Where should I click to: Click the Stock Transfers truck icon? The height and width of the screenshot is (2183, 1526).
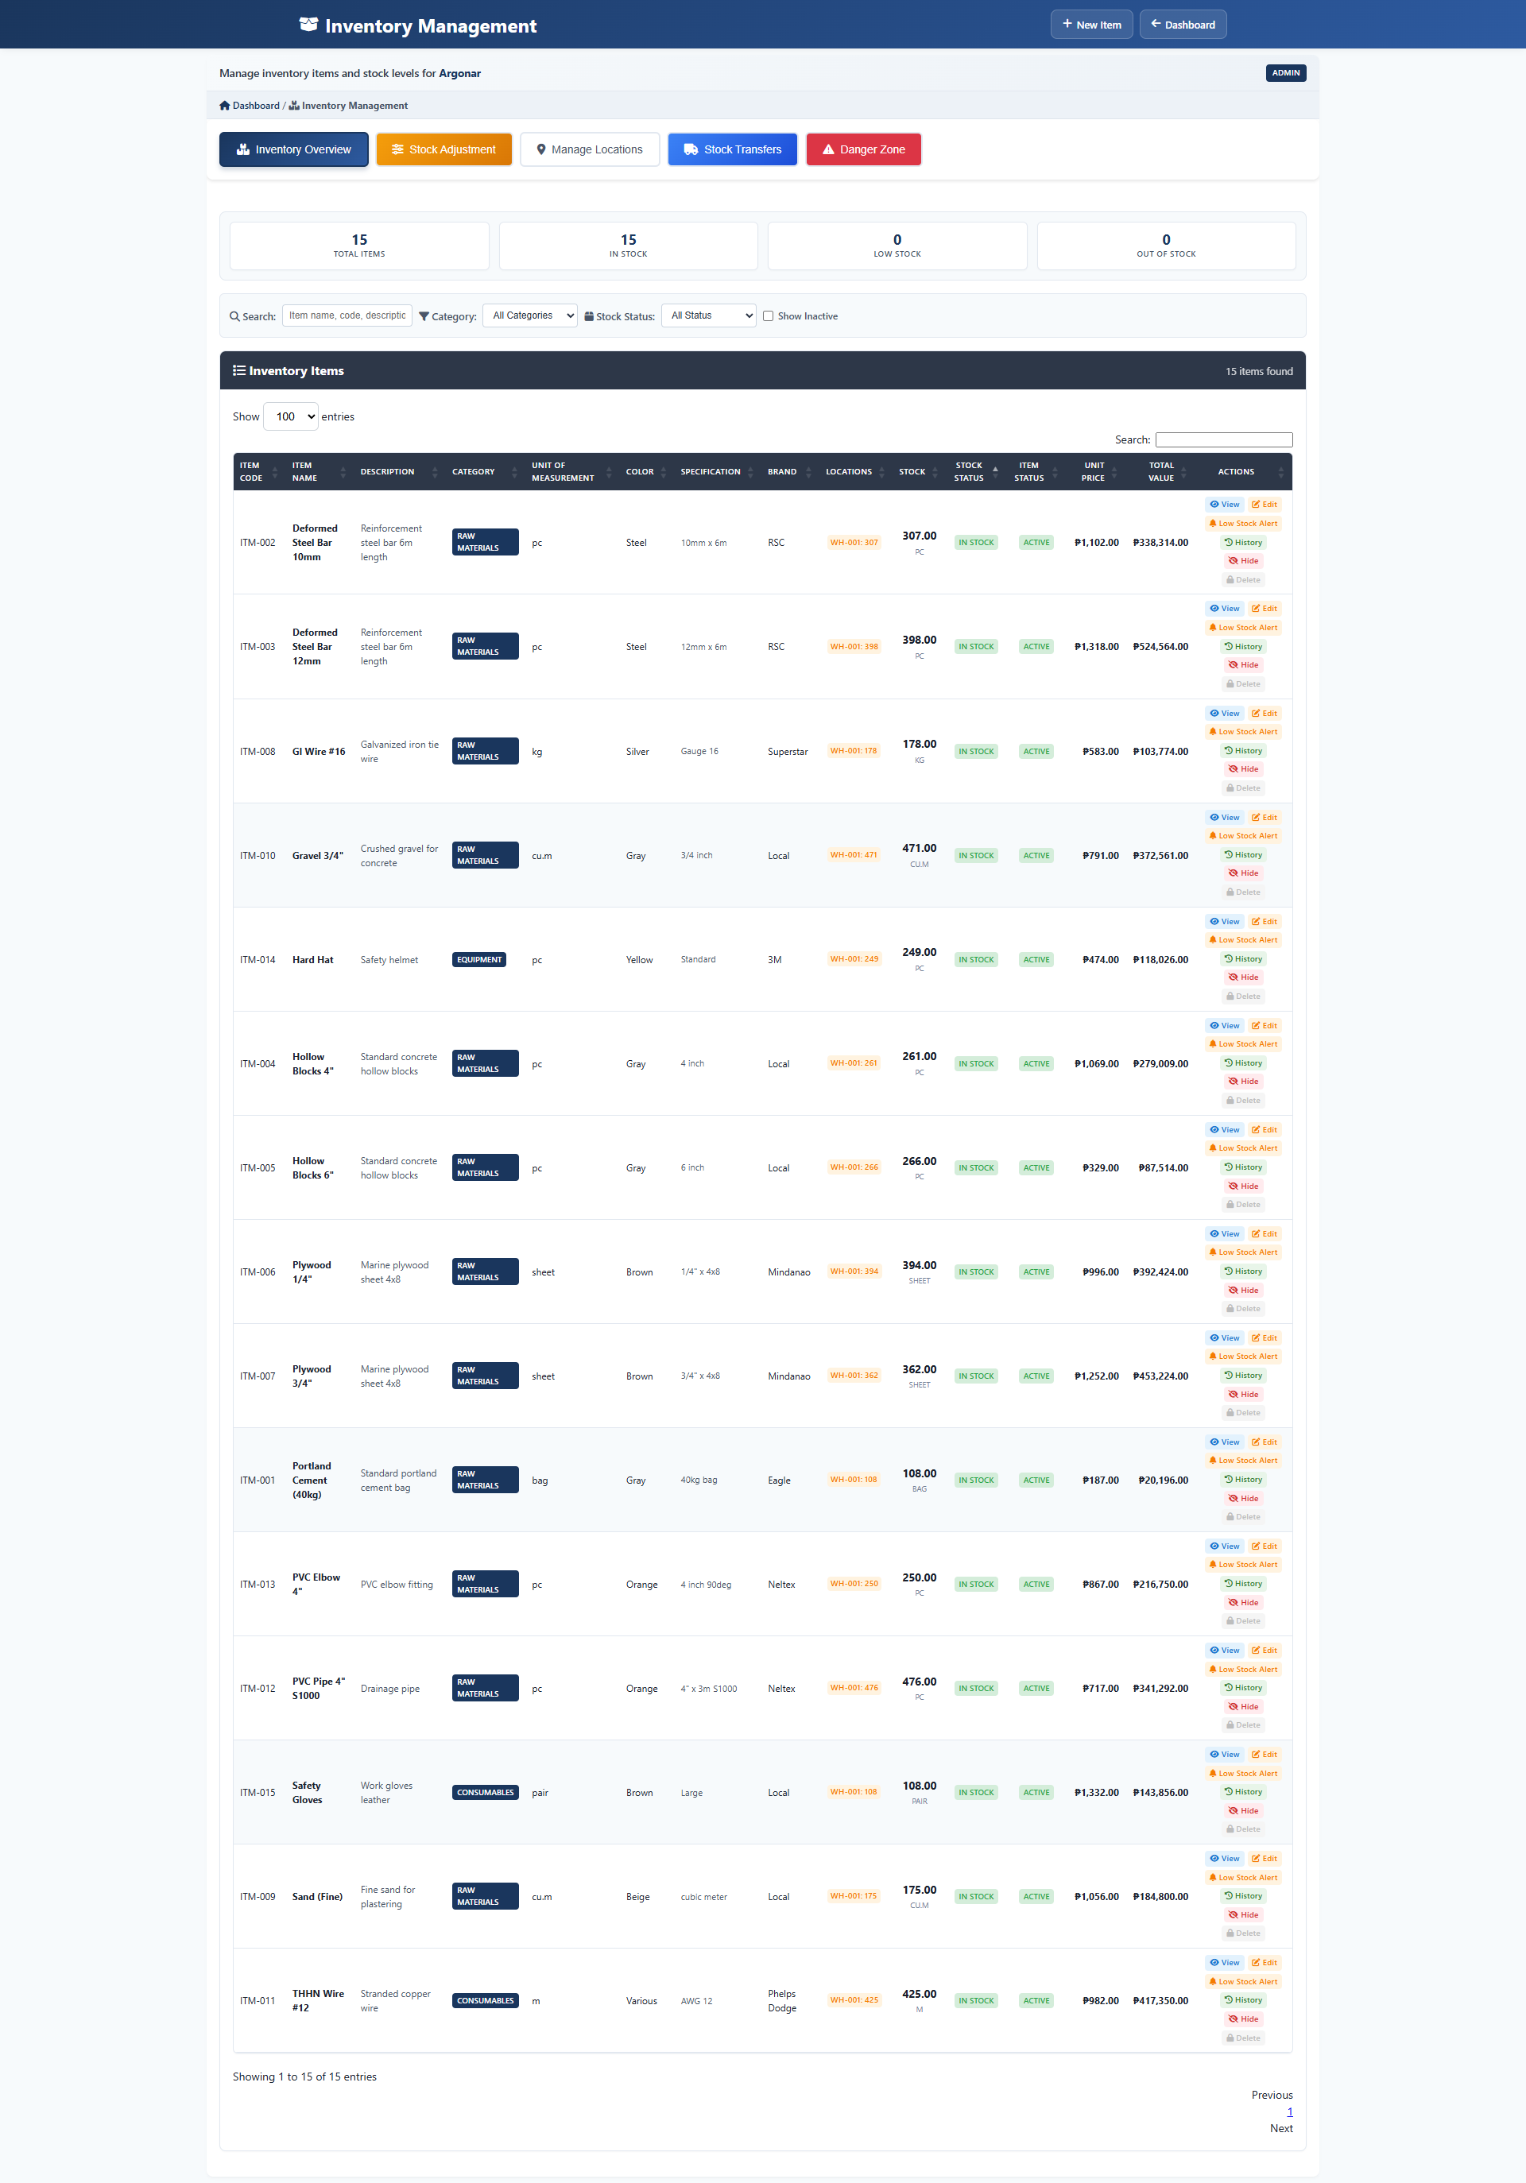[691, 149]
